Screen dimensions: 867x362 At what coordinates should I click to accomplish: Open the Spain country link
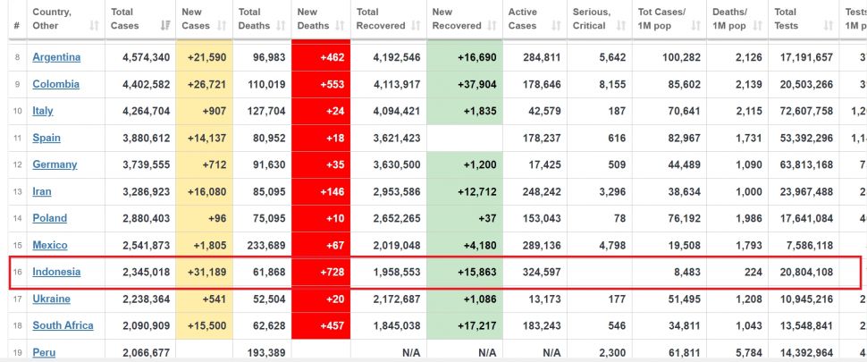pos(46,139)
